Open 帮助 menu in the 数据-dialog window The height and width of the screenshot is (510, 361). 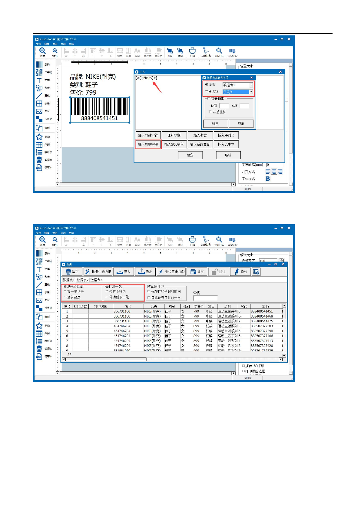click(71, 233)
